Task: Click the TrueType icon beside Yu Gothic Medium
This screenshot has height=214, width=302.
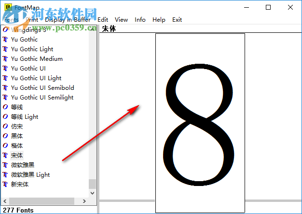Action: [5, 58]
